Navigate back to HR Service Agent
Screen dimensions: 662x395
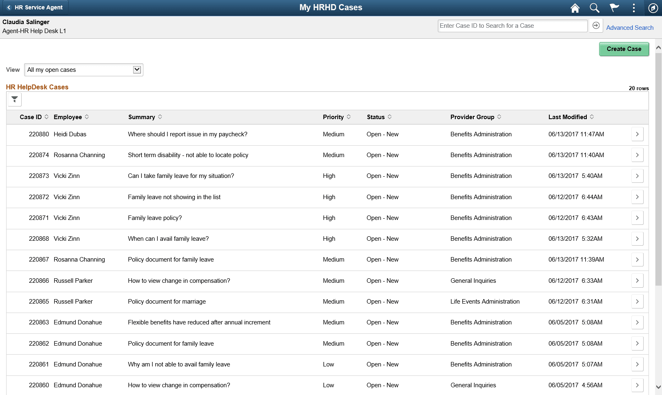[35, 7]
